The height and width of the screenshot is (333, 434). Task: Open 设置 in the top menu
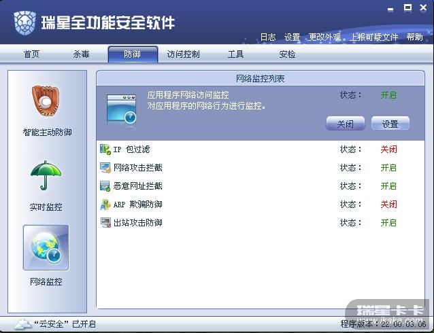(293, 37)
